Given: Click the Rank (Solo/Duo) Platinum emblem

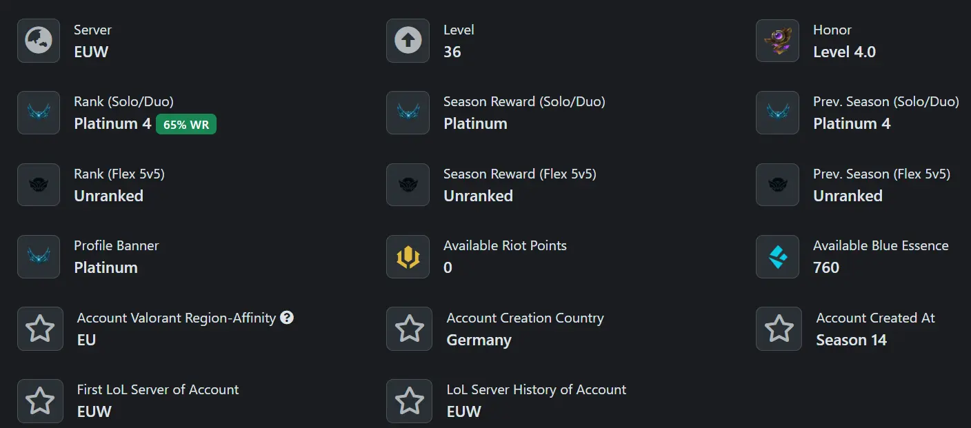Looking at the screenshot, I should (x=39, y=112).
